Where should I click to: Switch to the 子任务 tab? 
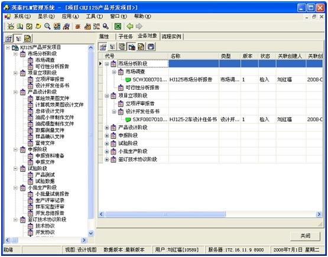point(125,37)
